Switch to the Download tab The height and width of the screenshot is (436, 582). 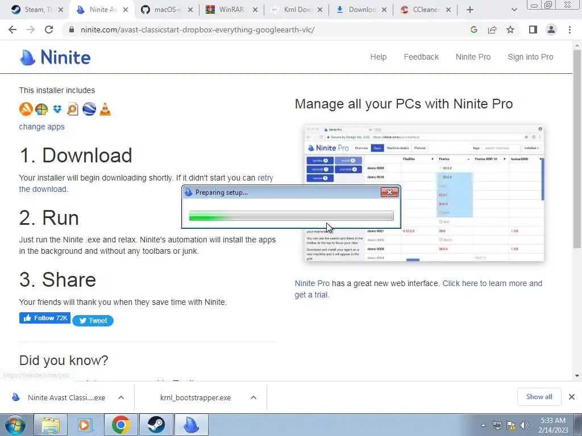pyautogui.click(x=361, y=10)
